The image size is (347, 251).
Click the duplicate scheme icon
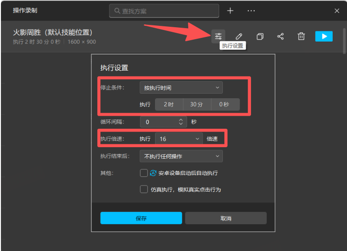[260, 36]
